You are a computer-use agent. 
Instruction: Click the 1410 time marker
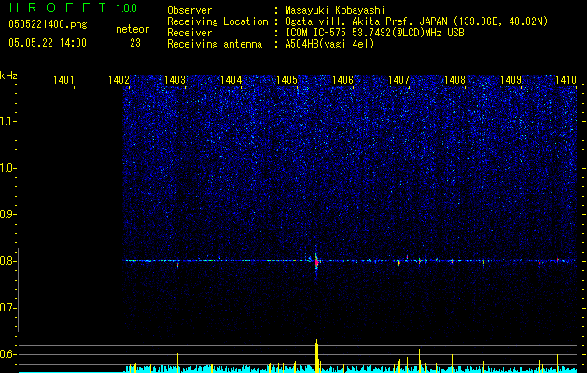click(x=566, y=80)
